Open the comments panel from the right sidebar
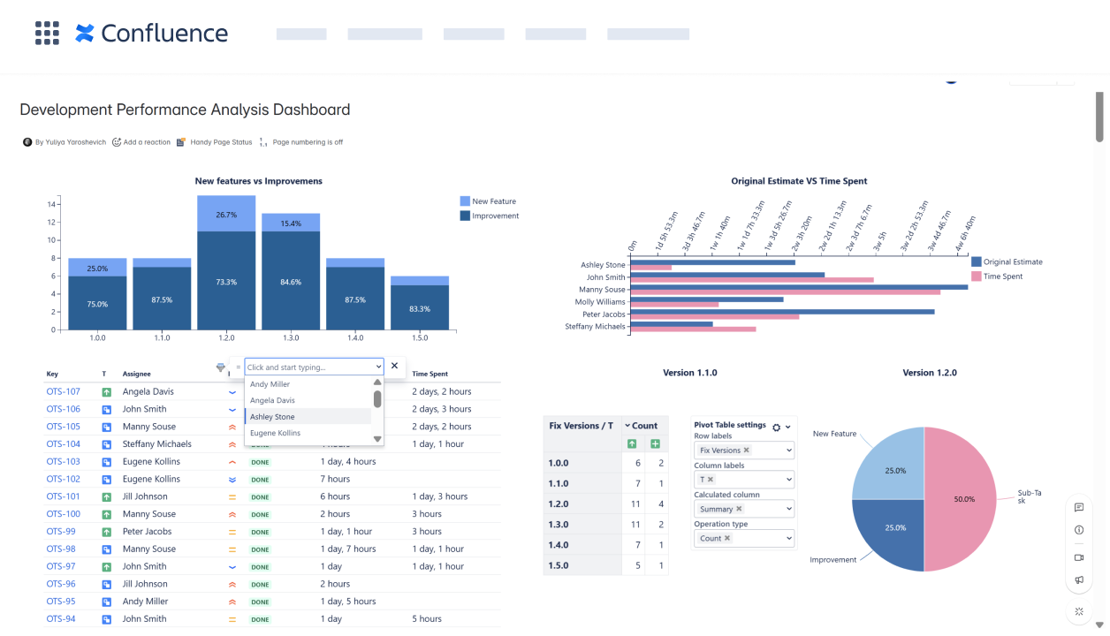The image size is (1110, 636). [1078, 507]
